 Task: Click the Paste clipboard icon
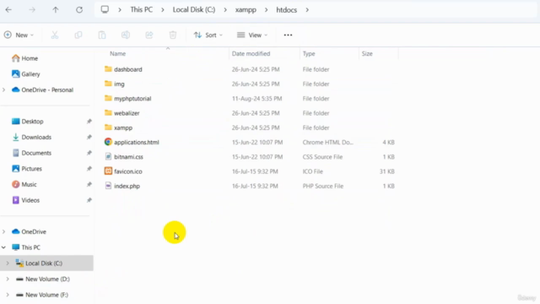102,35
